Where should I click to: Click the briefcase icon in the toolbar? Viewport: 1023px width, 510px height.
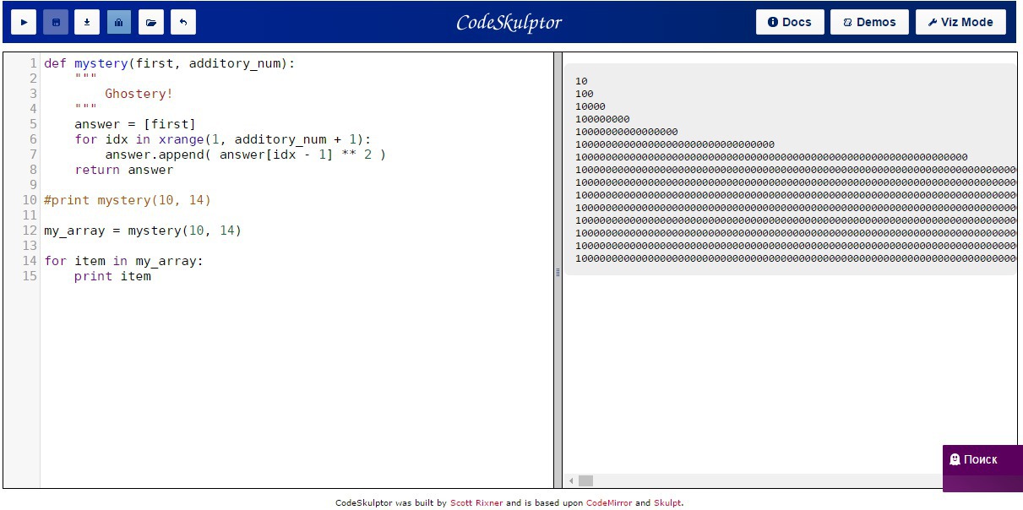(x=119, y=22)
